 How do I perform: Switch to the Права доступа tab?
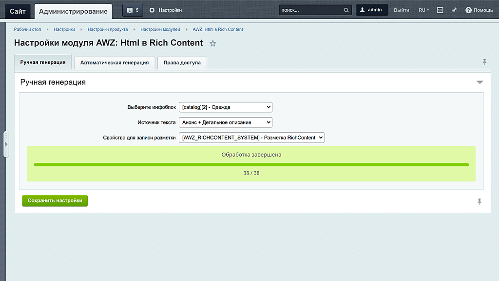tap(182, 62)
